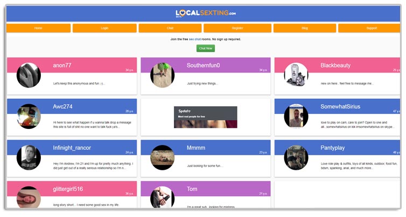406x217 pixels.
Task: Open the Support nav tab
Action: click(369, 28)
